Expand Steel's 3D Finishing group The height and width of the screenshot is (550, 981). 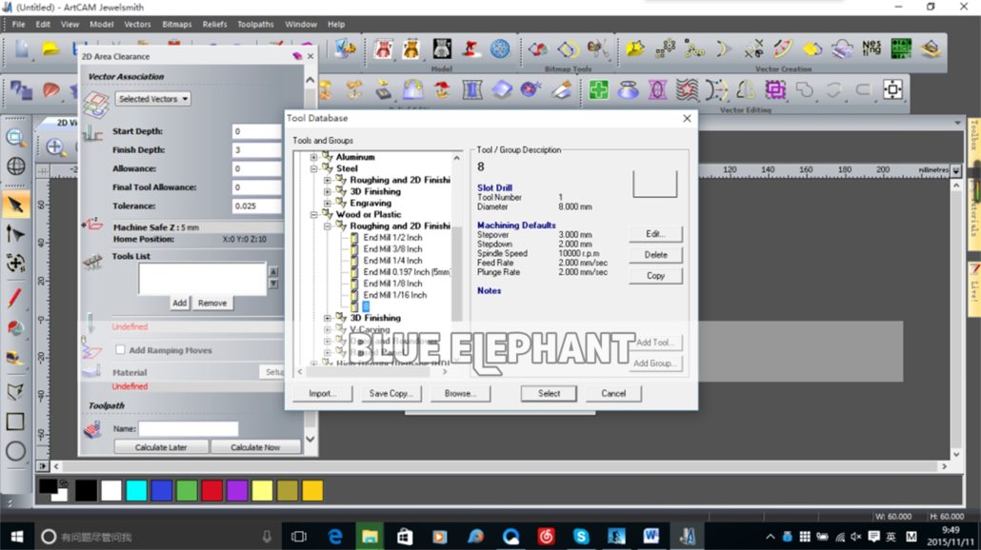click(328, 192)
